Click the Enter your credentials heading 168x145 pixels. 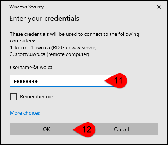coord(44,19)
